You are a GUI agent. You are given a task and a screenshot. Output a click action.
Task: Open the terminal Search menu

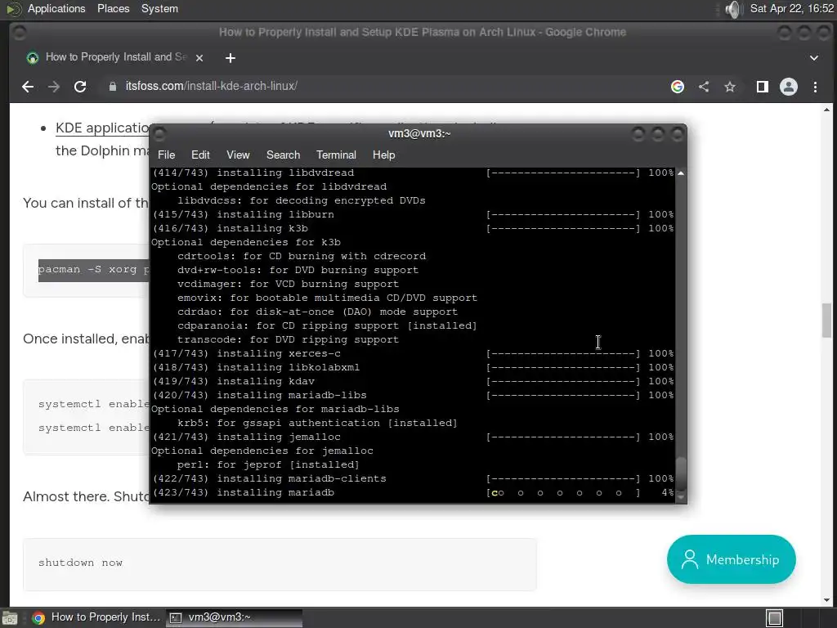click(283, 155)
